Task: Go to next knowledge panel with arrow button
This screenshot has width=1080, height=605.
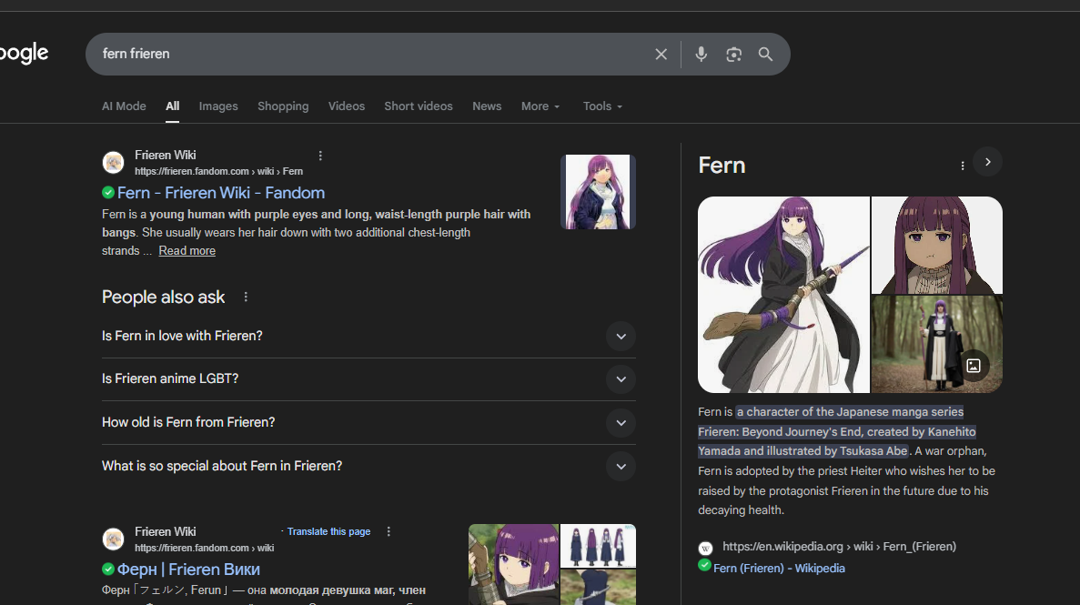Action: [988, 162]
